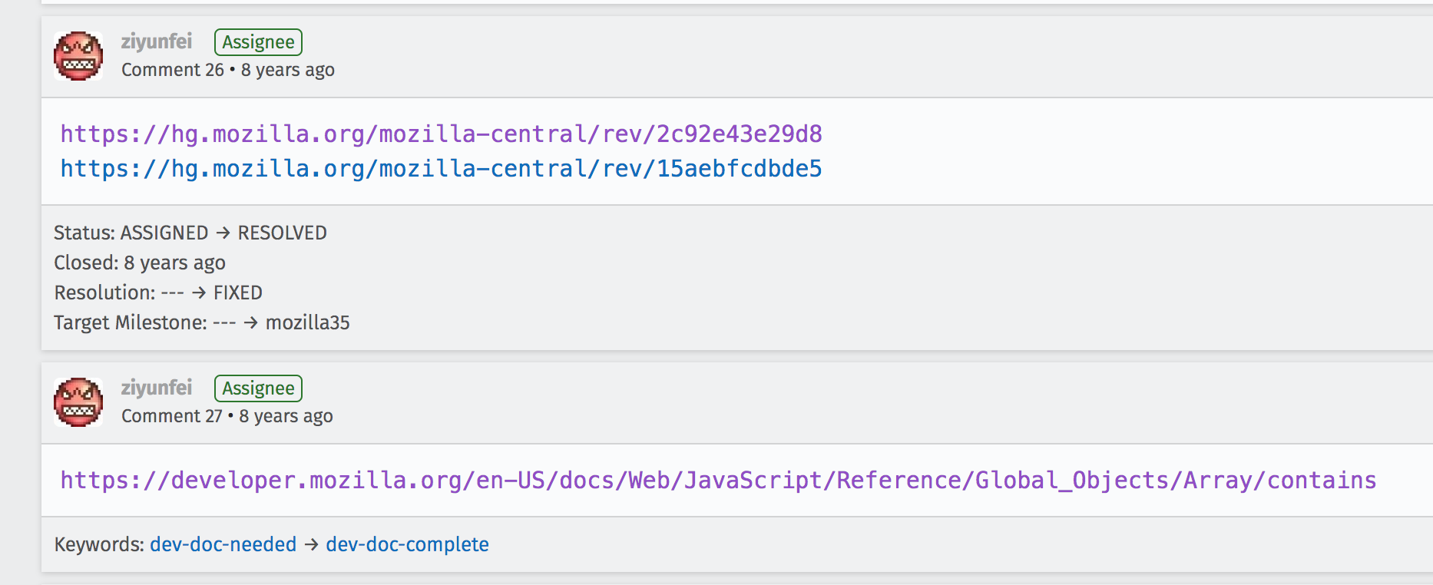Click the Assignee badge on Comment 26
This screenshot has width=1433, height=585.
pos(258,42)
